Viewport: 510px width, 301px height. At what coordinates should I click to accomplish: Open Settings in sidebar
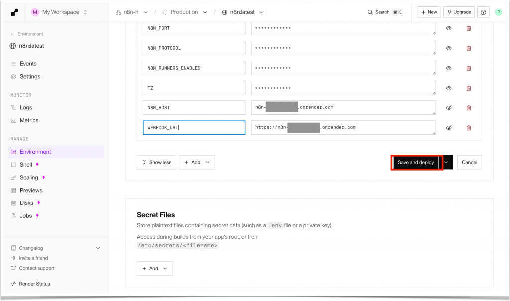tap(30, 77)
